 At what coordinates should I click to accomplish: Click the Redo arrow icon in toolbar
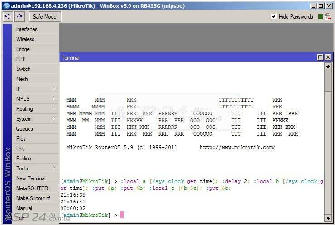pos(19,17)
